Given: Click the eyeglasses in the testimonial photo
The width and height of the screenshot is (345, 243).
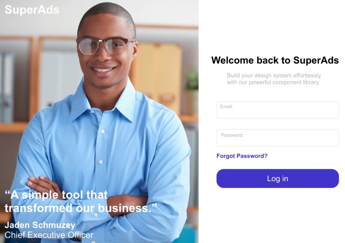Looking at the screenshot, I should pos(105,46).
